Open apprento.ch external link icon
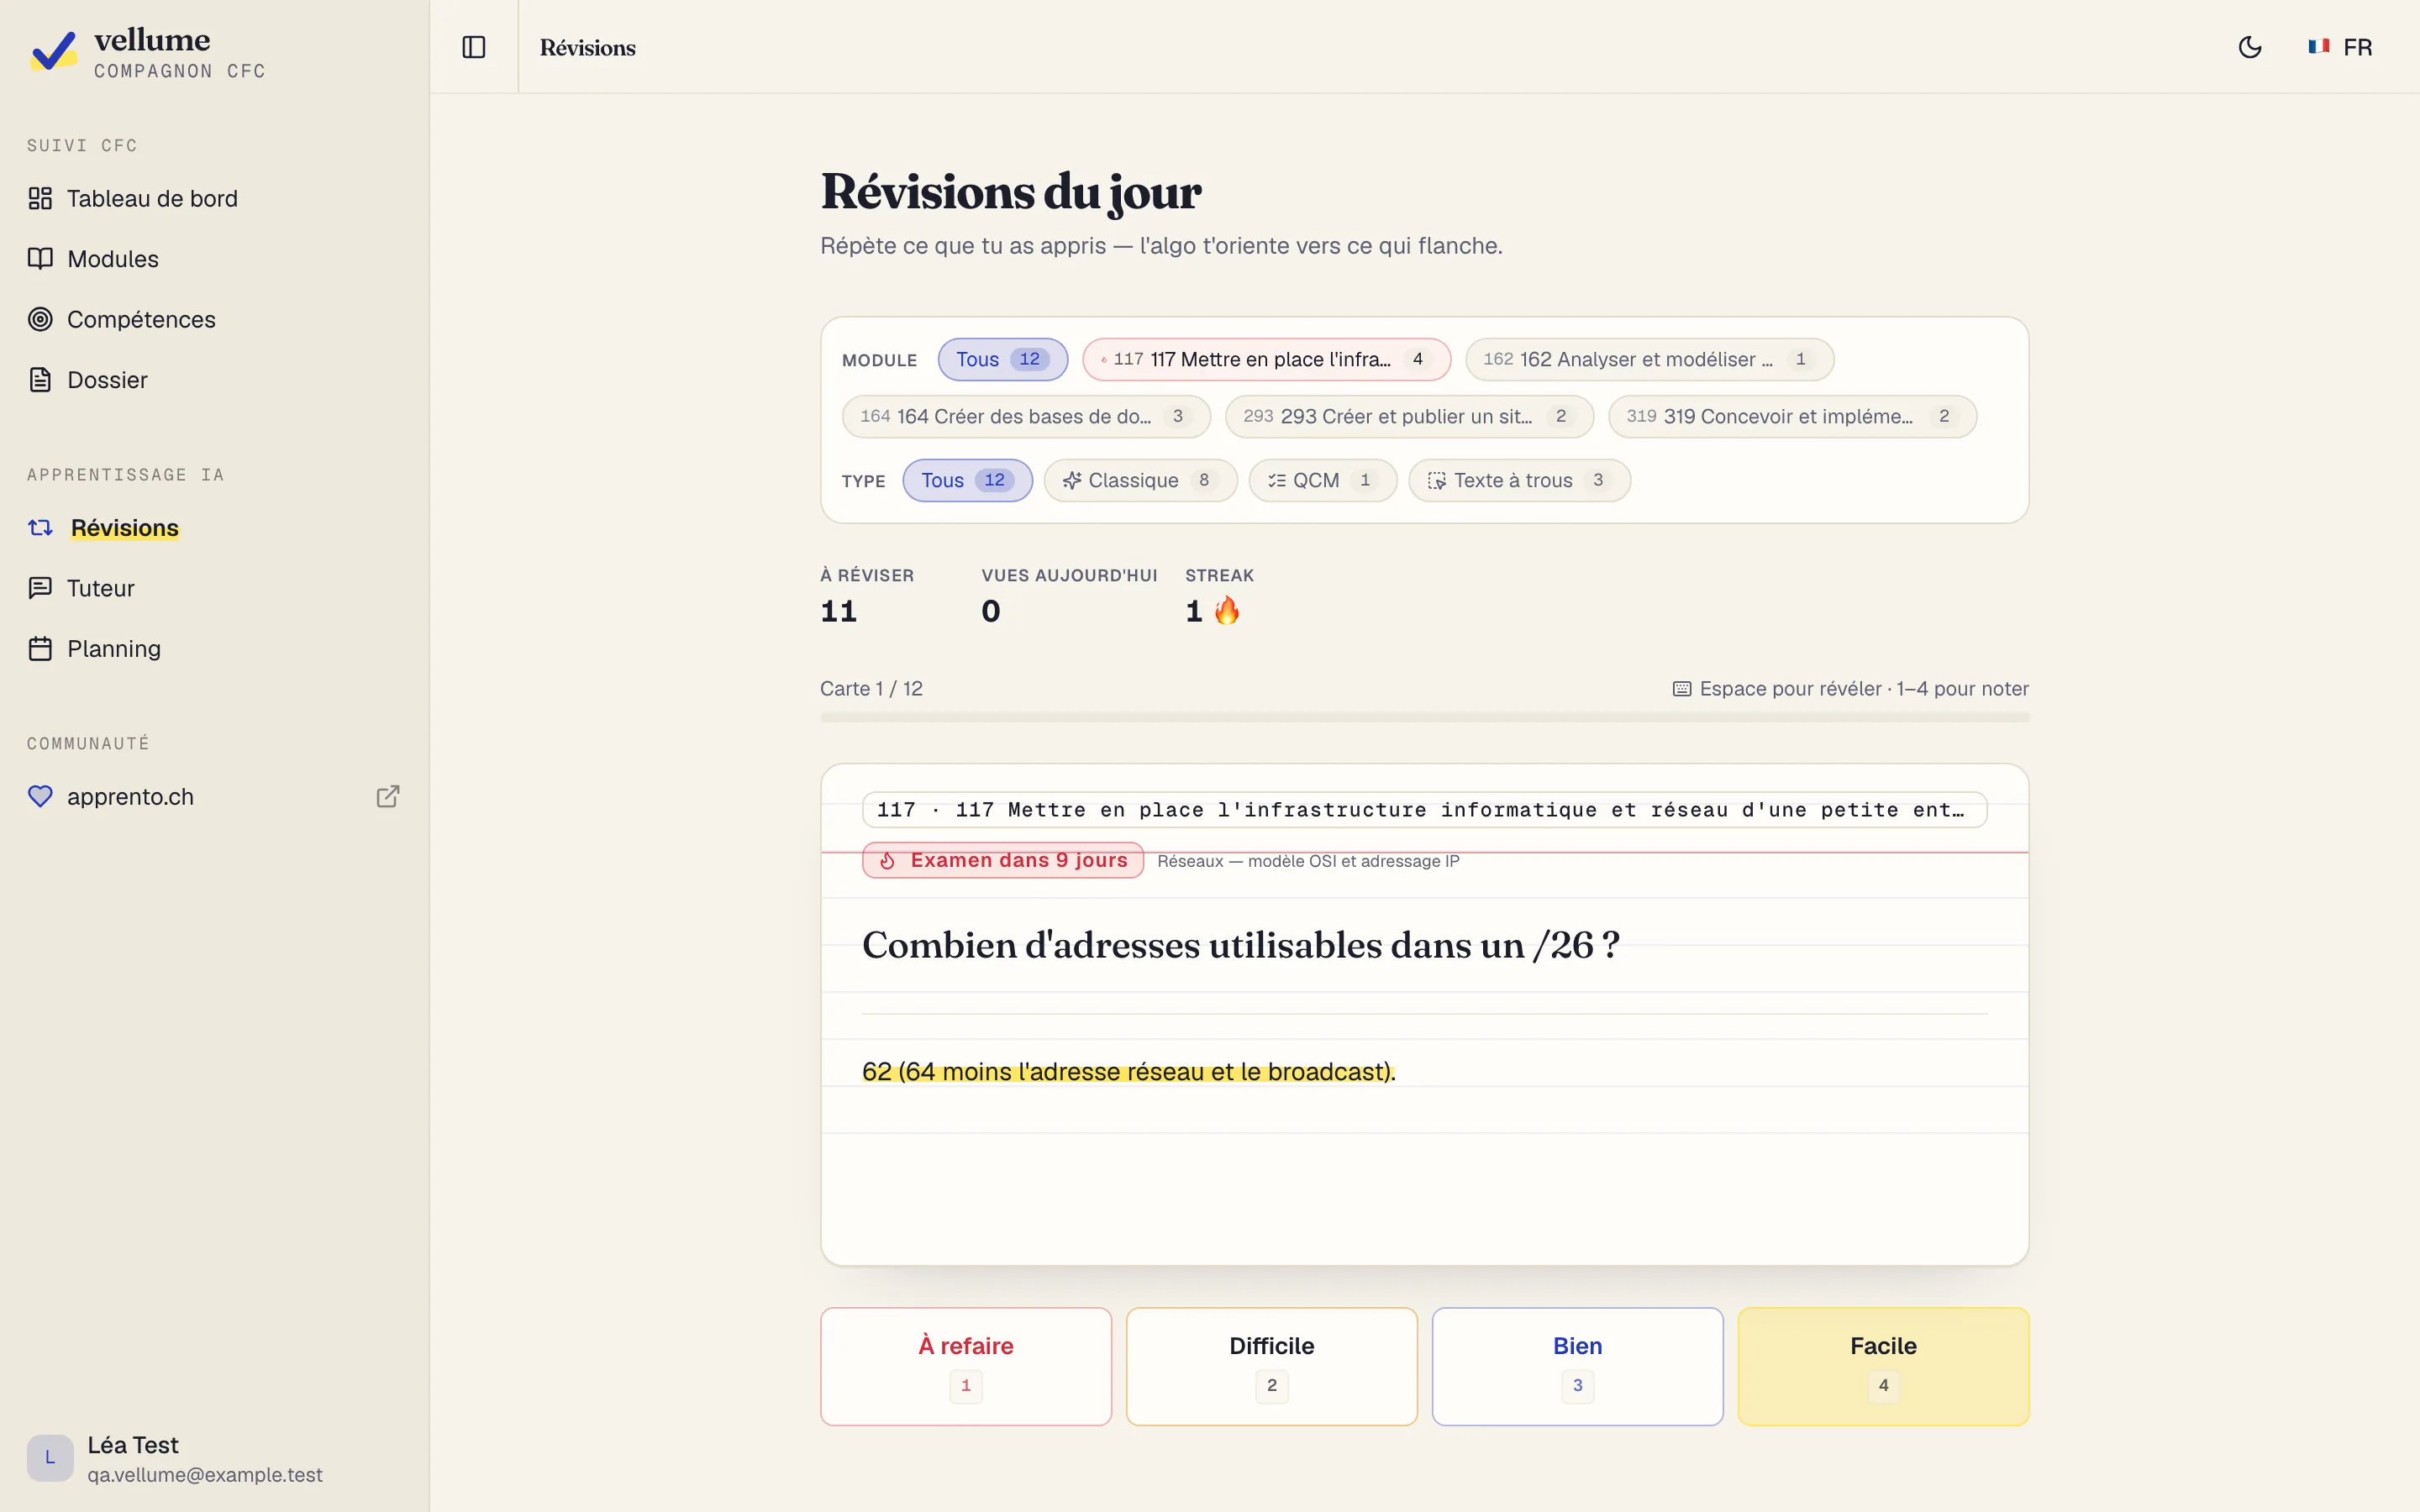The image size is (2420, 1512). tap(388, 796)
